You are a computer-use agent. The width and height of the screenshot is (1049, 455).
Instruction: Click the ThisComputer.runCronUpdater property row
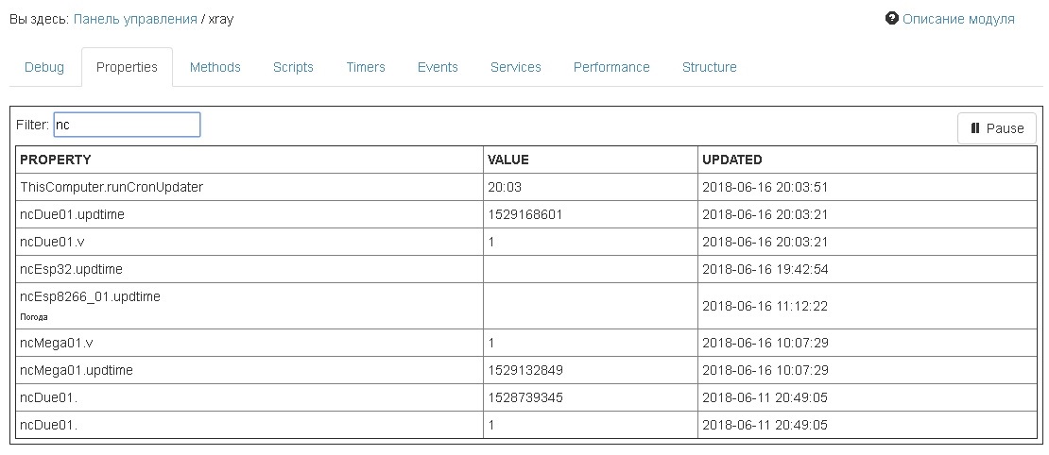tap(112, 187)
